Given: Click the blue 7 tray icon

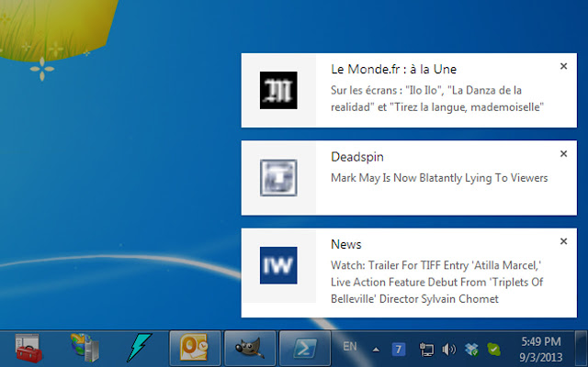Looking at the screenshot, I should click(399, 350).
